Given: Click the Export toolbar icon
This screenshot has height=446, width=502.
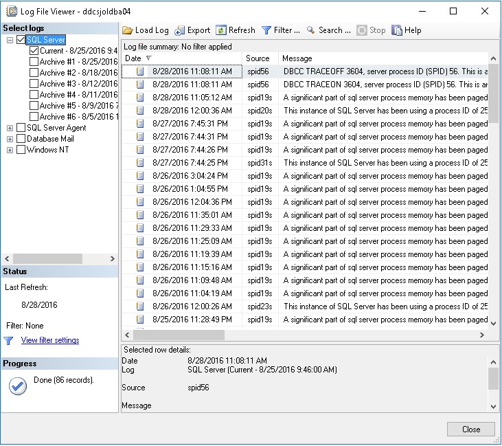Looking at the screenshot, I should pos(180,30).
